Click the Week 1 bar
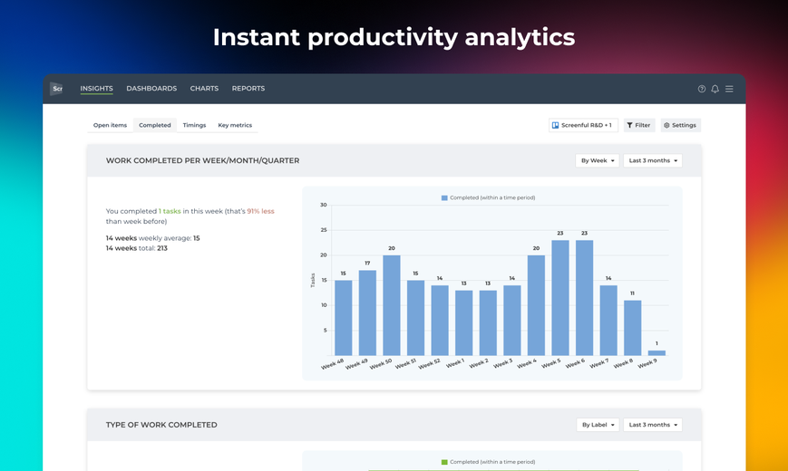The width and height of the screenshot is (788, 471). 464,322
